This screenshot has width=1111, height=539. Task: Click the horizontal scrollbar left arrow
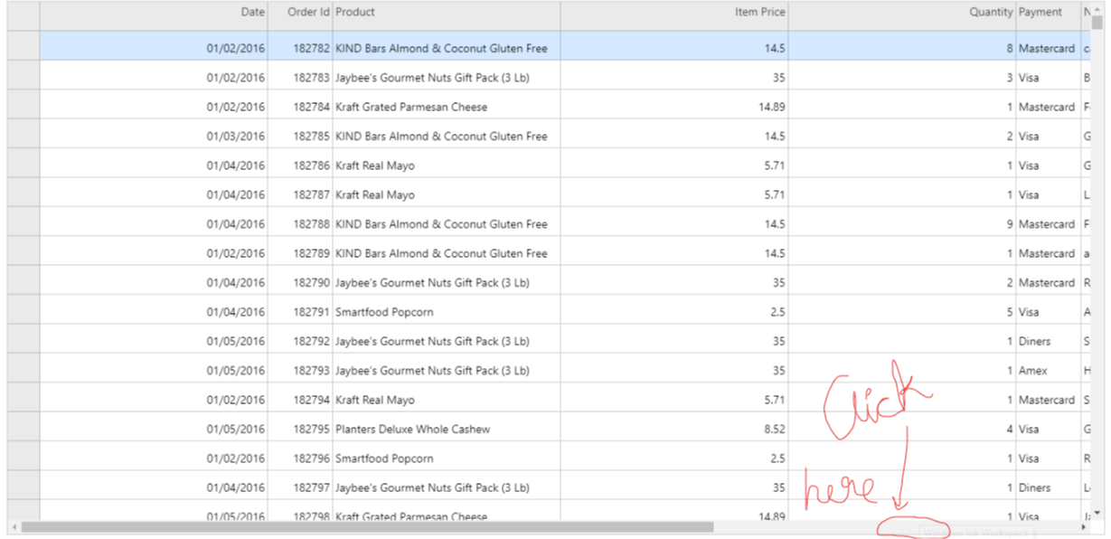[14, 526]
